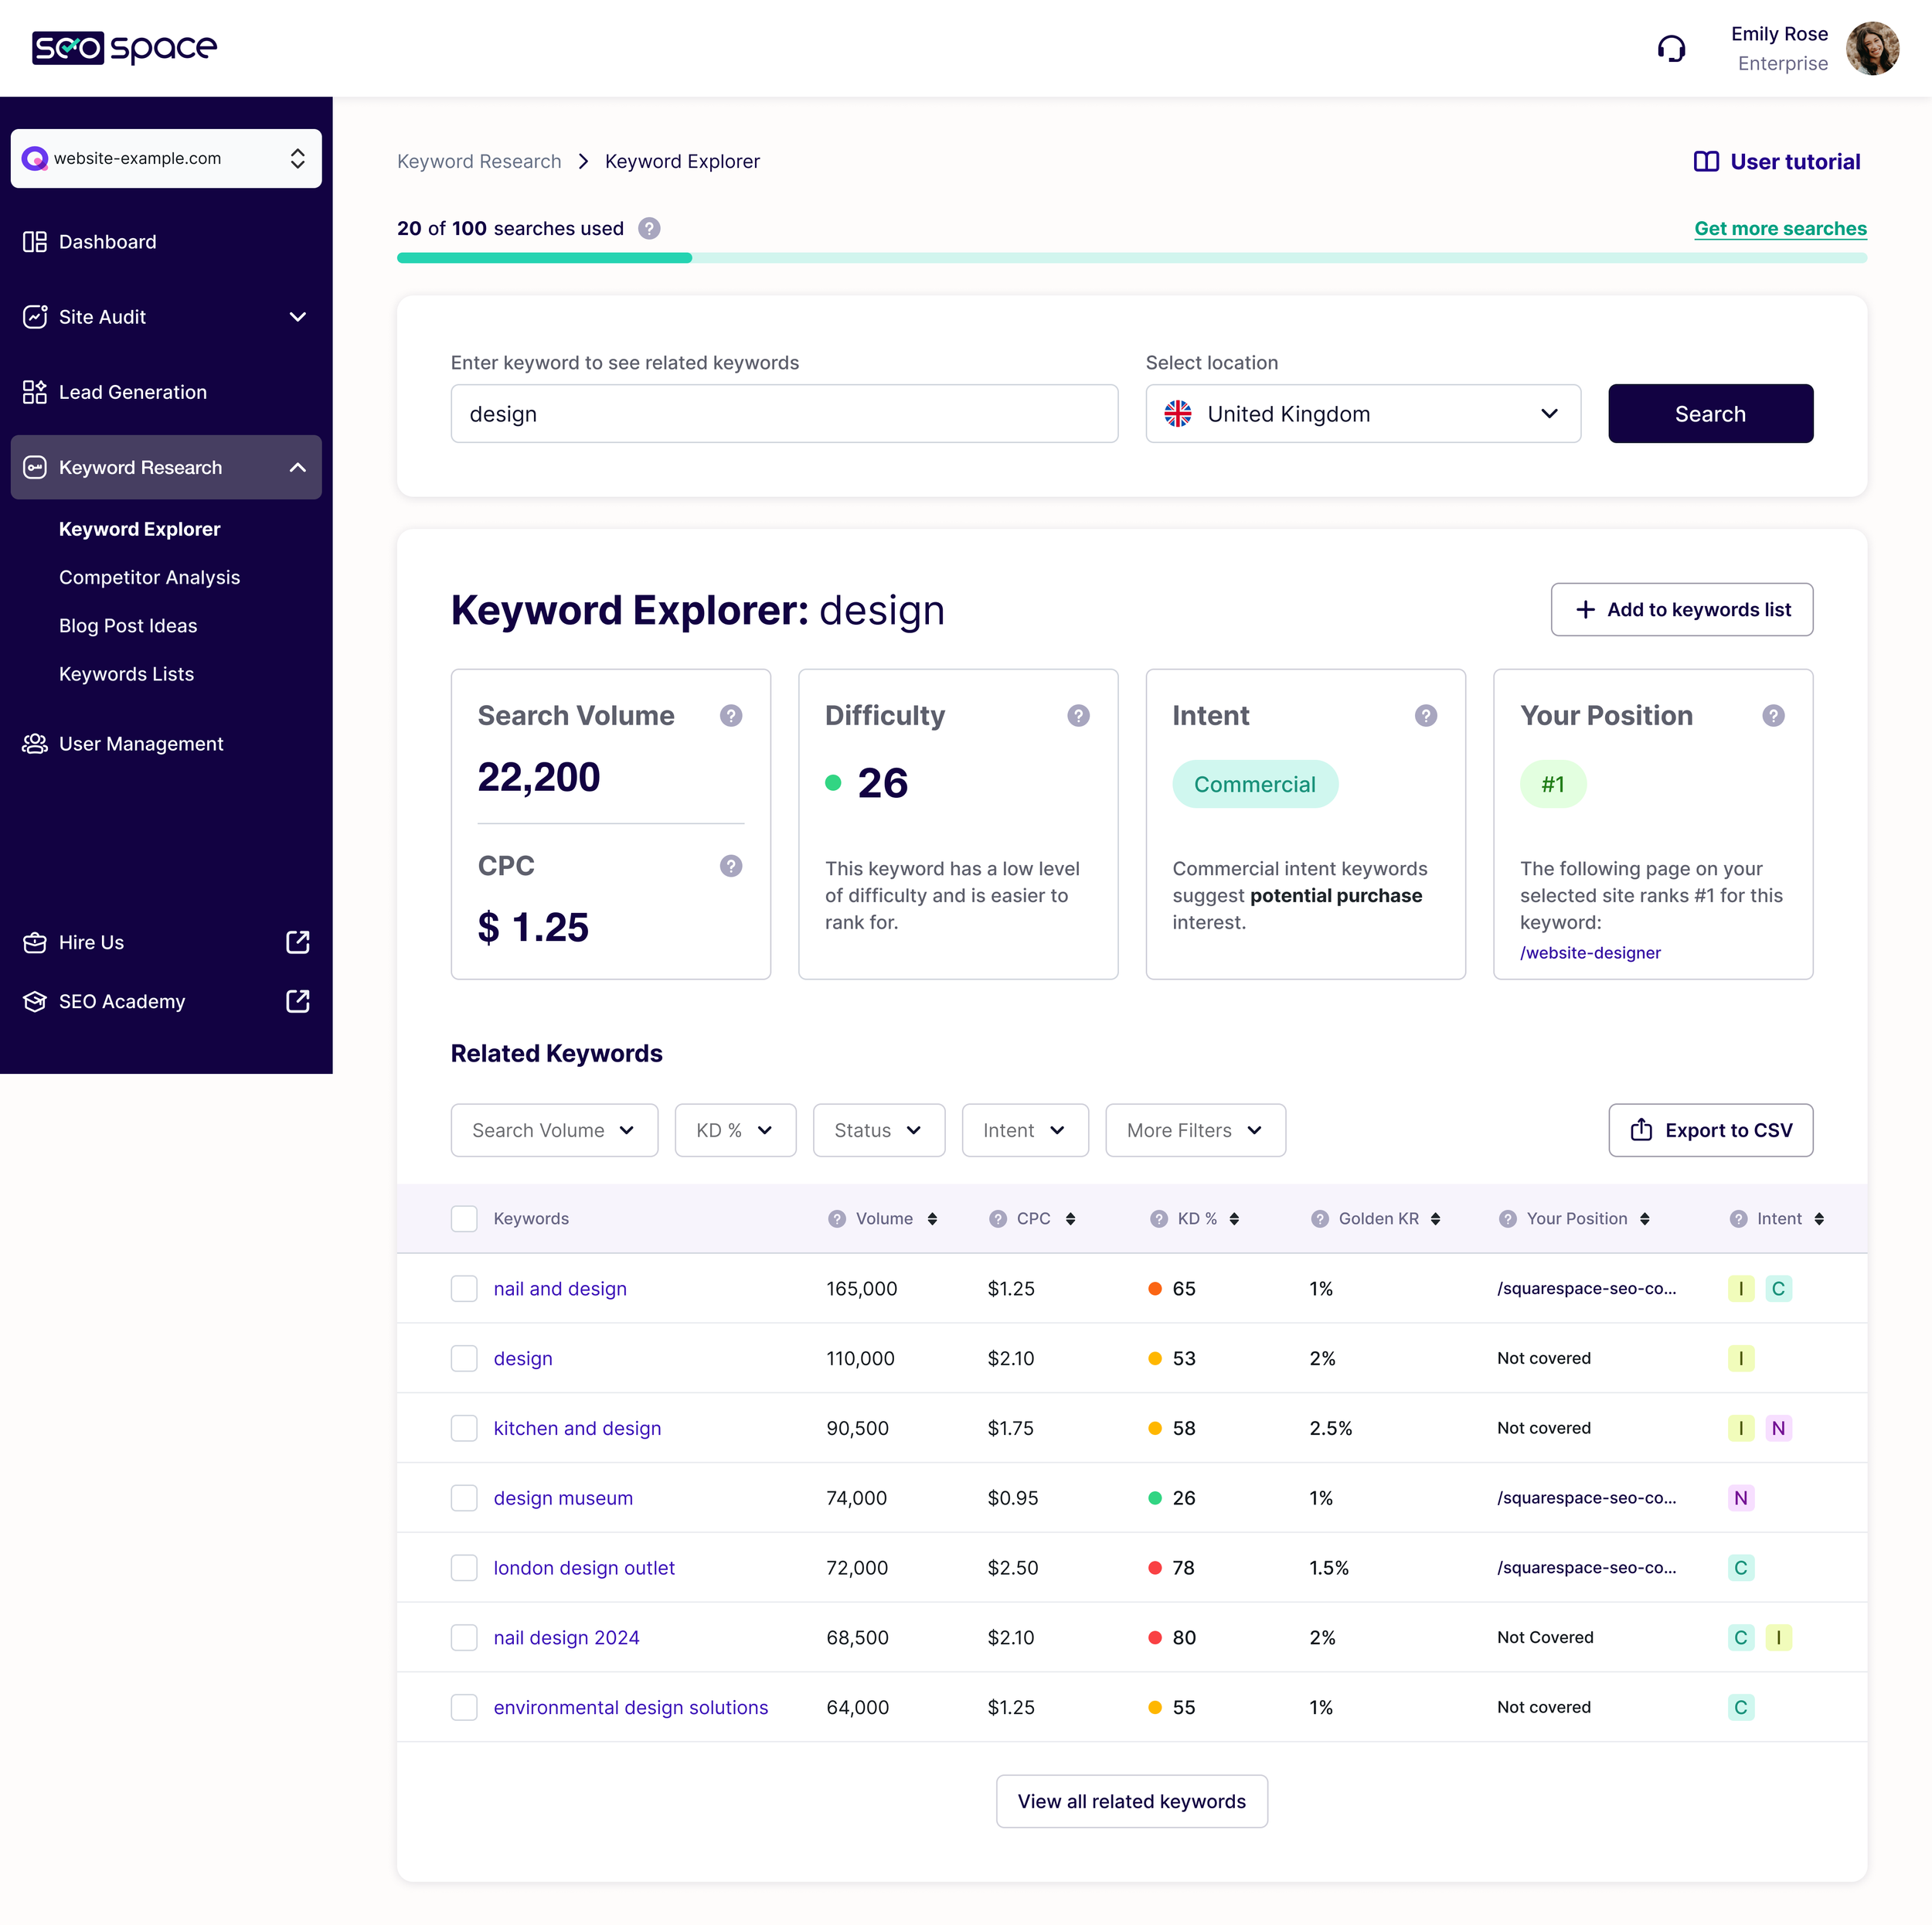This screenshot has width=1932, height=1925.
Task: Check the nail and design row checkbox
Action: point(464,1289)
